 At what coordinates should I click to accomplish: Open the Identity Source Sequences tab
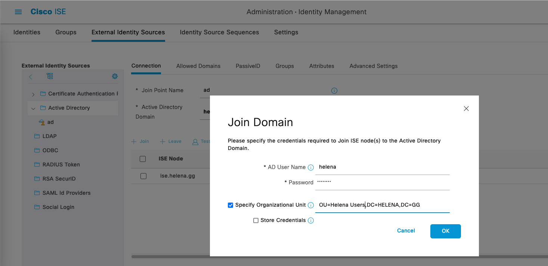point(219,32)
